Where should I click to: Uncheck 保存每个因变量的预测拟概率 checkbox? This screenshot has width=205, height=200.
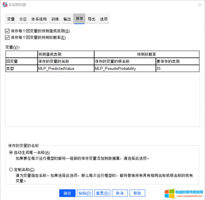point(7,37)
